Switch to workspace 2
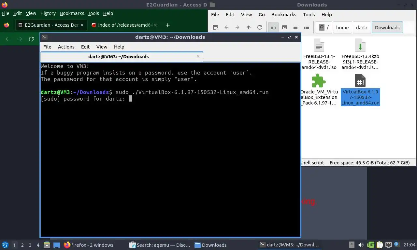This screenshot has width=417, height=250. click(22, 245)
